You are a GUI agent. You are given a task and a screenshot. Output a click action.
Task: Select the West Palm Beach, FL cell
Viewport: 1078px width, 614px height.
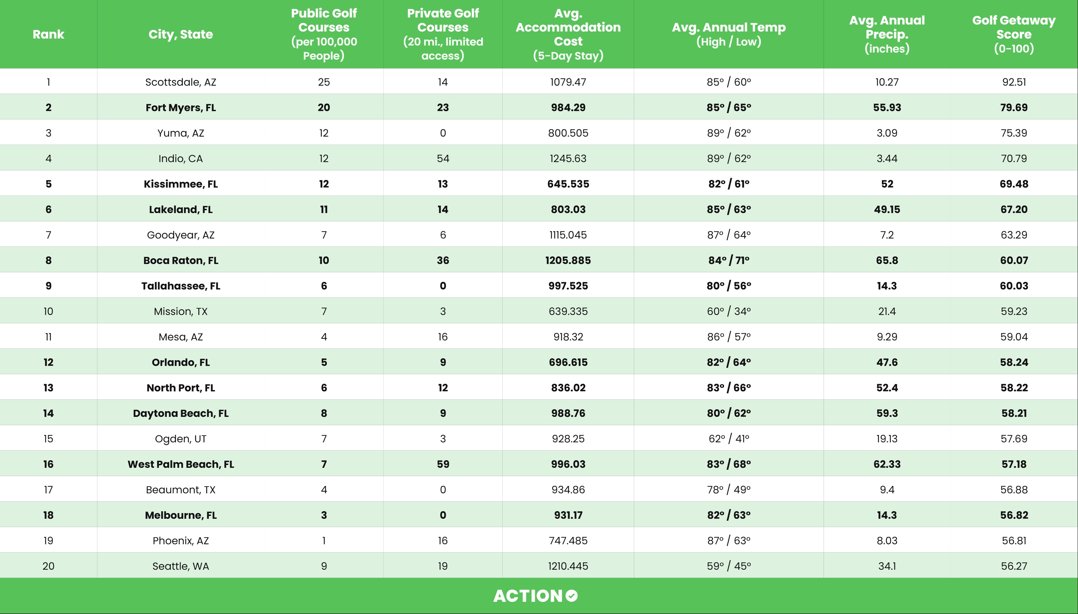[x=181, y=464]
